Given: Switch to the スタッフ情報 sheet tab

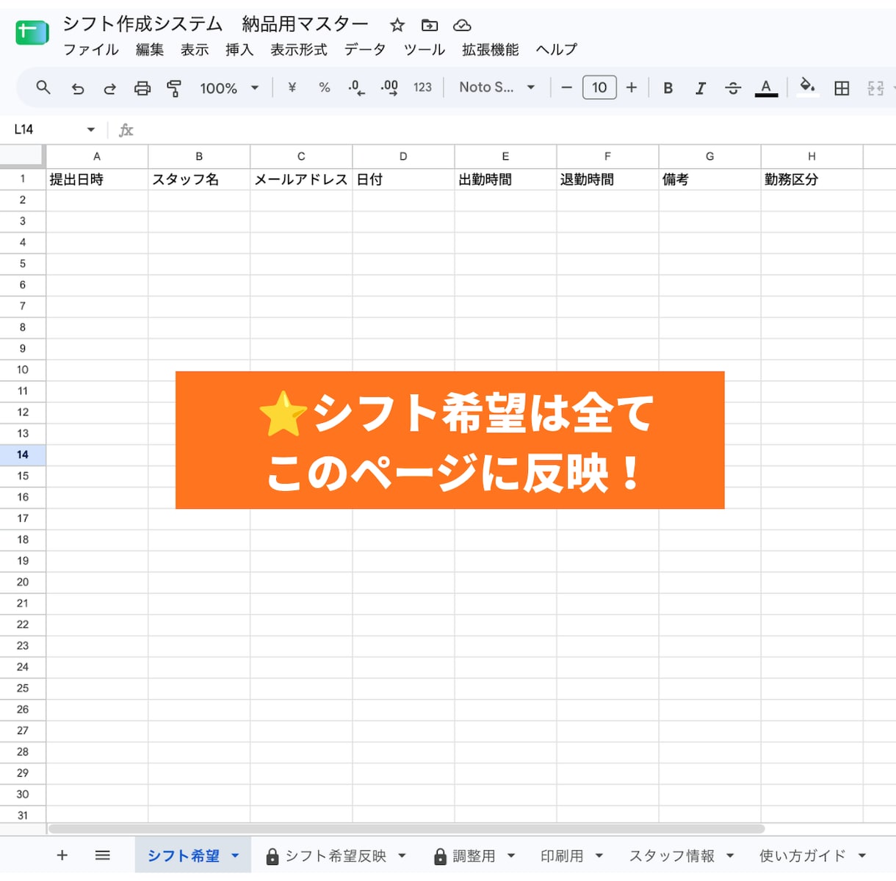Looking at the screenshot, I should pyautogui.click(x=672, y=856).
